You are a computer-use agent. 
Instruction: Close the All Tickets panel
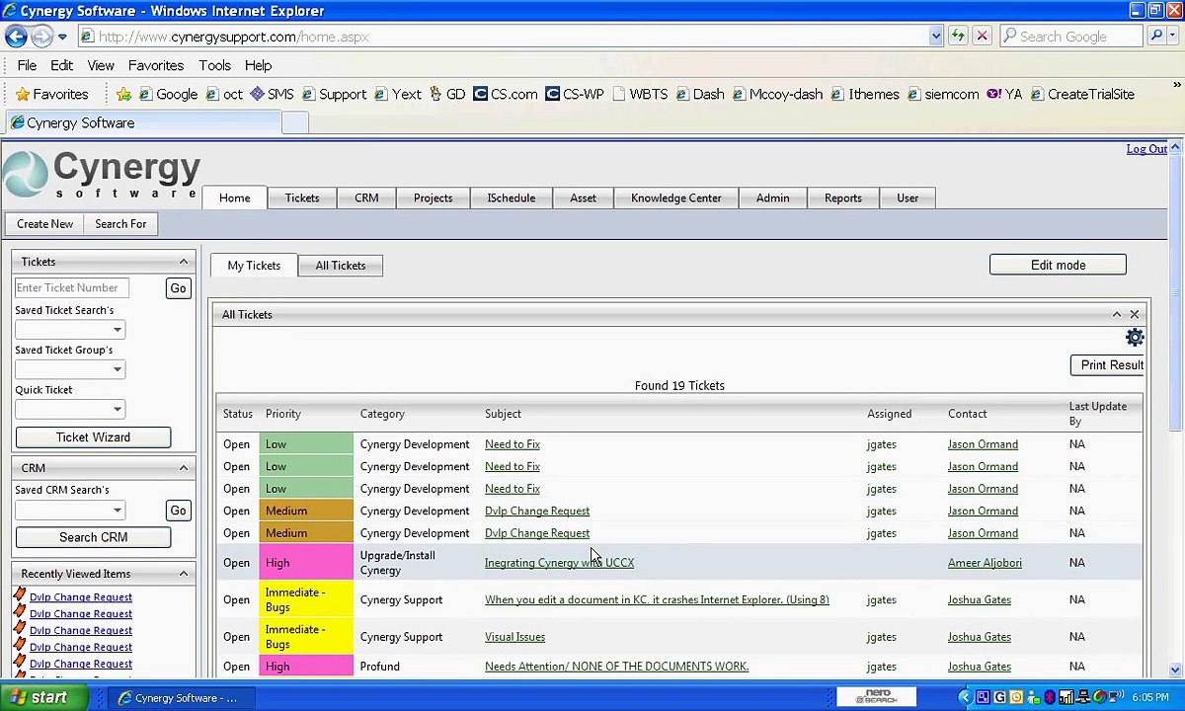[x=1134, y=314]
